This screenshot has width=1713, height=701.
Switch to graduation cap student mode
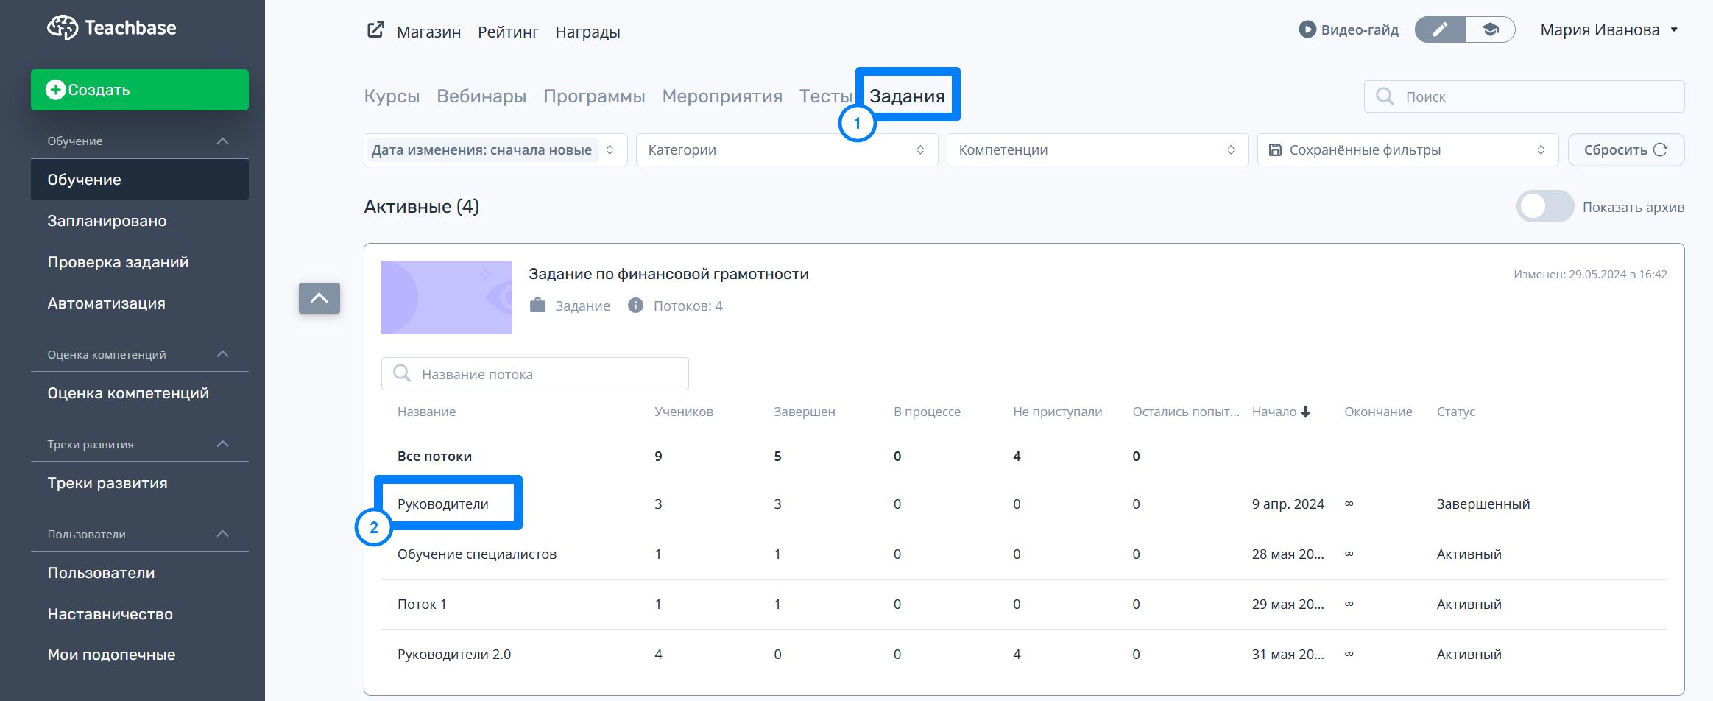pyautogui.click(x=1490, y=29)
